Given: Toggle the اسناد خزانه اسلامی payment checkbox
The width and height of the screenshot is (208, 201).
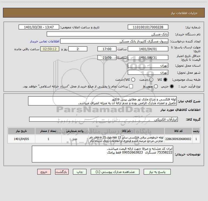Looking at the screenshot, I should coord(131,86).
